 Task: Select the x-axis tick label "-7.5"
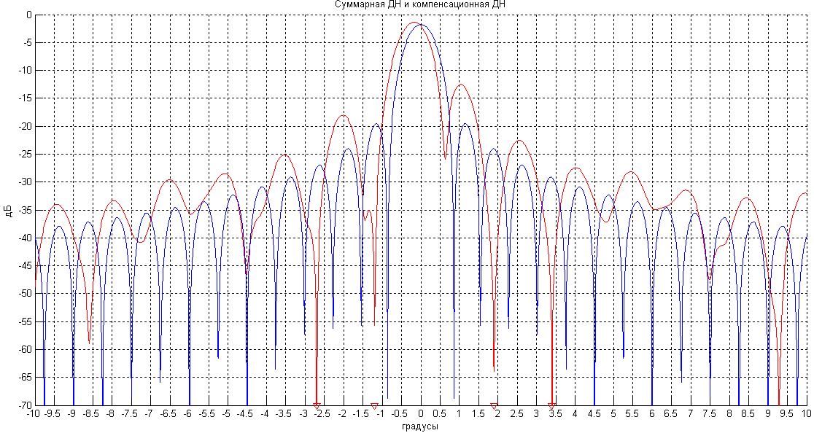click(x=131, y=414)
